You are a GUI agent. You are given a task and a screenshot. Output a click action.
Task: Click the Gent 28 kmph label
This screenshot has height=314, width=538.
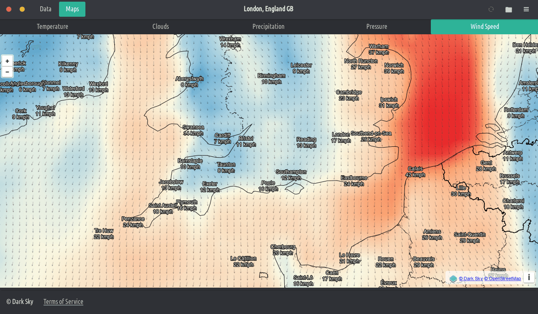point(486,166)
